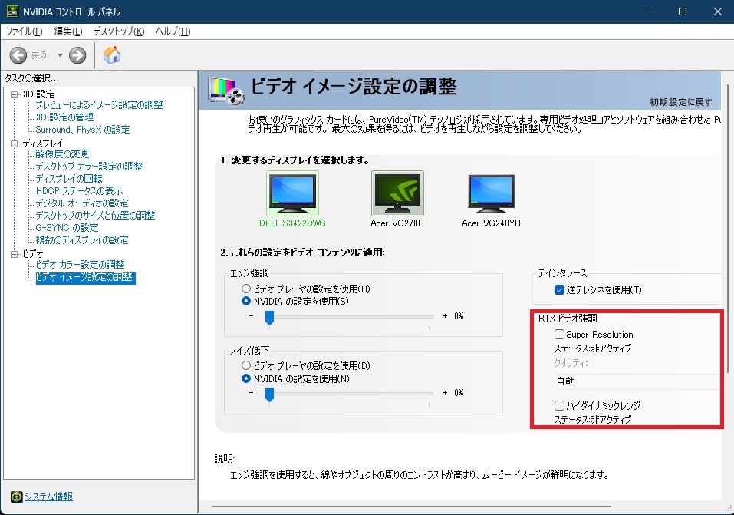The image size is (734, 515).
Task: Open 3D 設定の管理 page
Action: 64,117
